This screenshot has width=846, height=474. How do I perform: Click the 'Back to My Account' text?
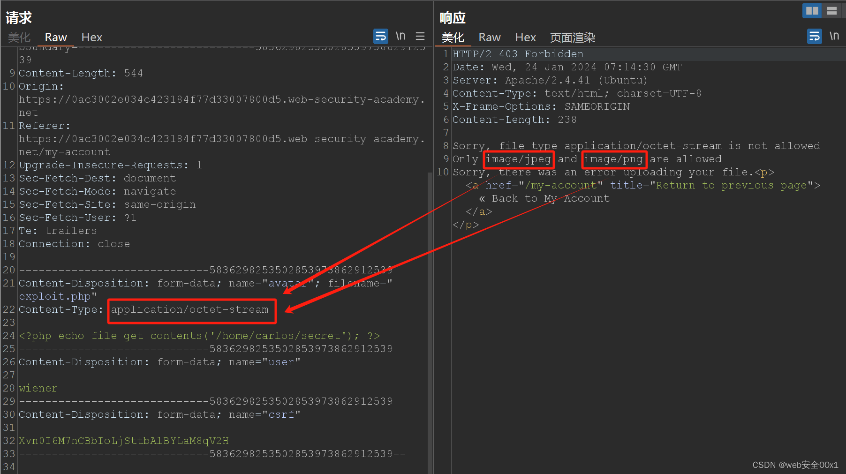point(551,198)
